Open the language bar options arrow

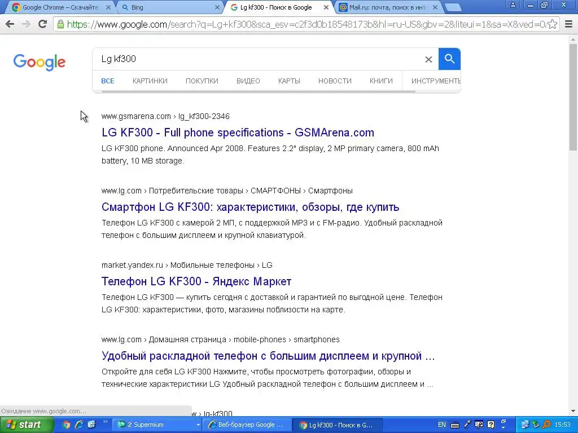tap(503, 428)
